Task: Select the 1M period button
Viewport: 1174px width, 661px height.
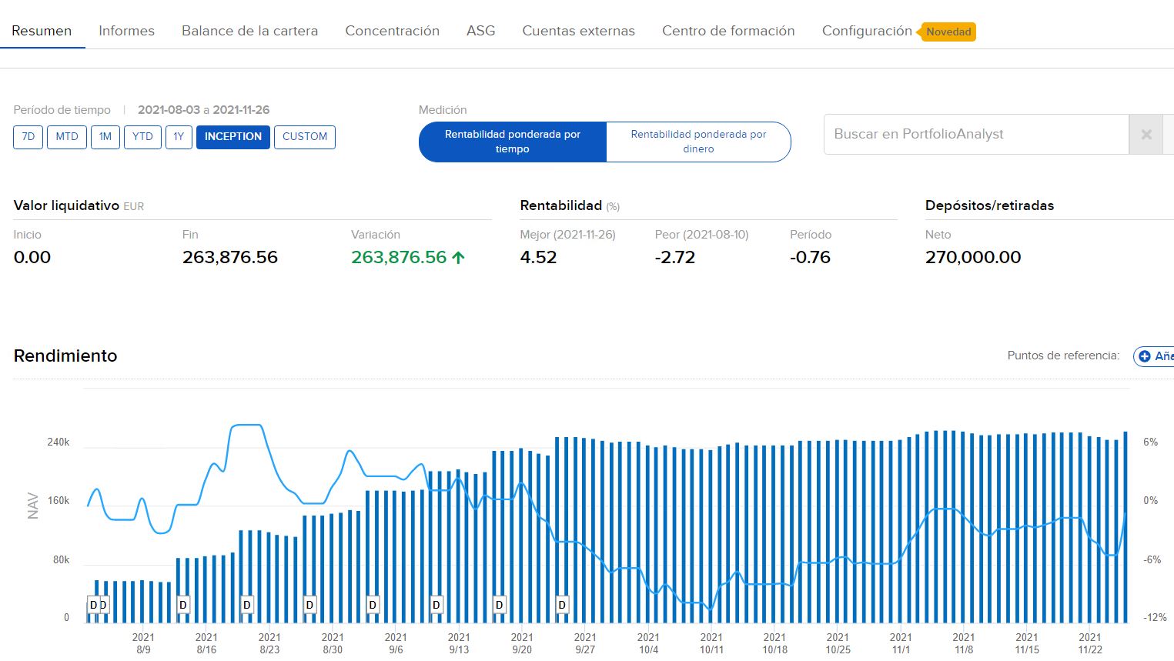Action: [x=105, y=137]
